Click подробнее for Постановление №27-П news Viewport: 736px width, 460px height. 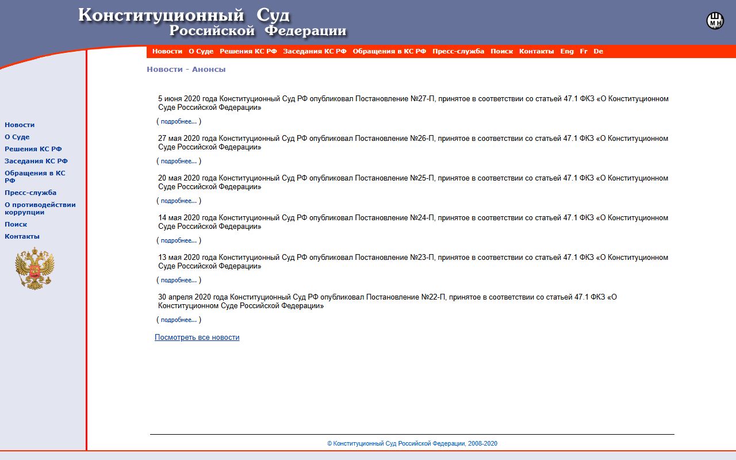179,121
